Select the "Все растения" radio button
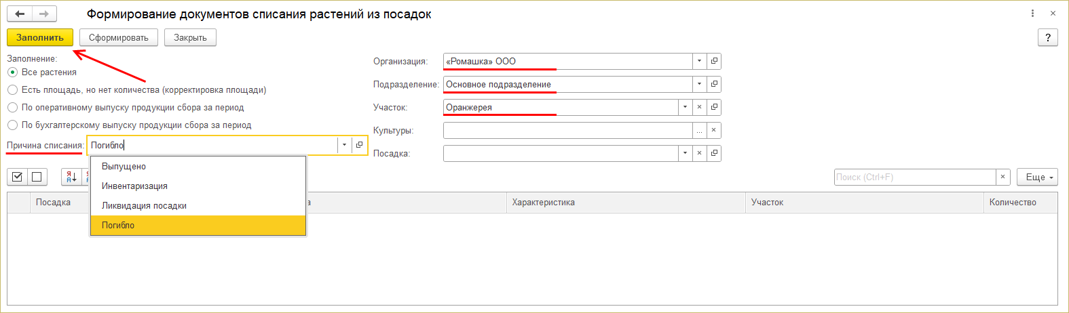The height and width of the screenshot is (313, 1069). coord(13,72)
